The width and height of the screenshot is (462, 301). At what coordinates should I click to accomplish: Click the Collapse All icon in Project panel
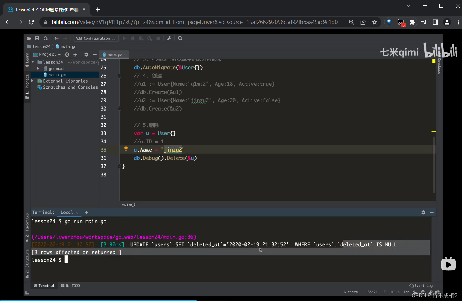point(75,54)
